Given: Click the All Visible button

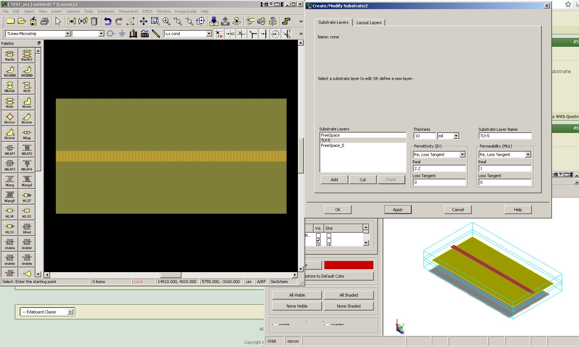Looking at the screenshot, I should (297, 295).
